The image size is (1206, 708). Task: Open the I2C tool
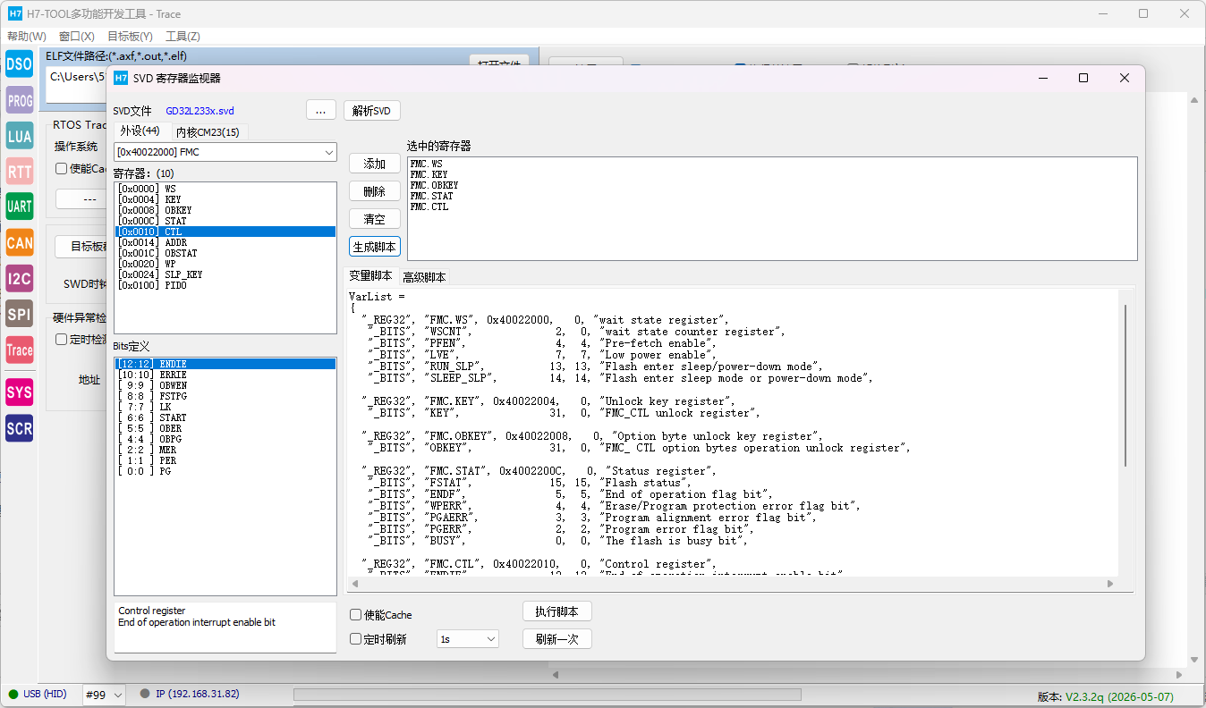click(x=19, y=278)
